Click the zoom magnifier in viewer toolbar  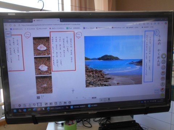tap(25, 105)
